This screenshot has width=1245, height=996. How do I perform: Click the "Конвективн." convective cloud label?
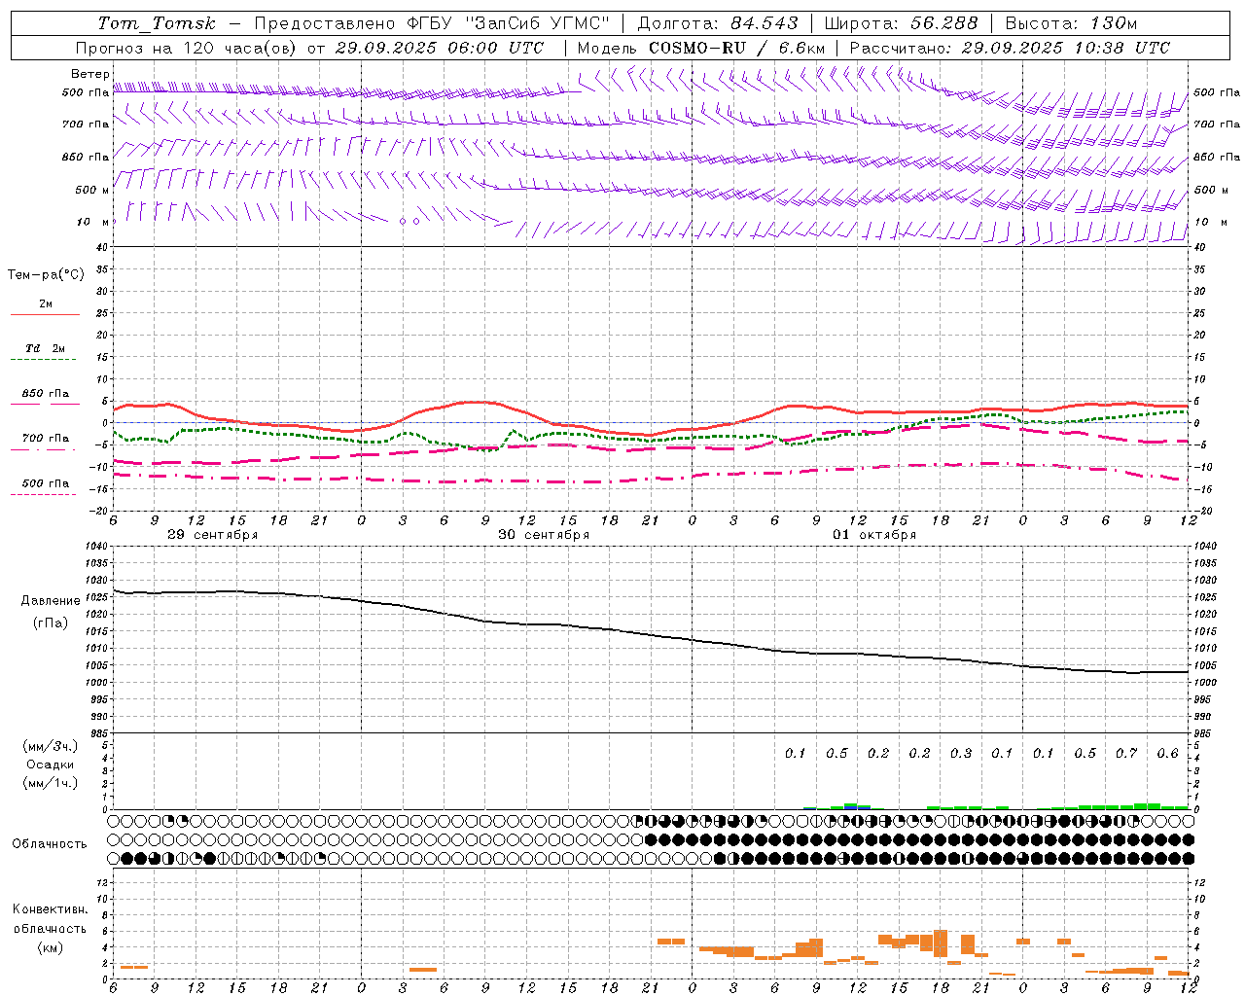click(x=51, y=909)
